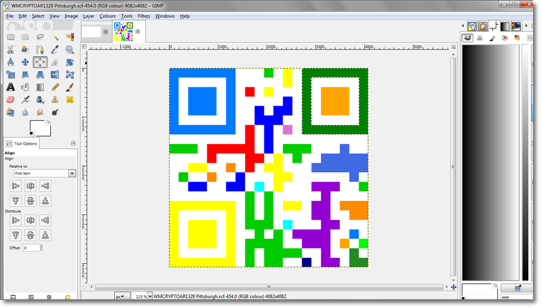The image size is (541, 308).
Task: Reset to default black and white colours
Action: [32, 134]
